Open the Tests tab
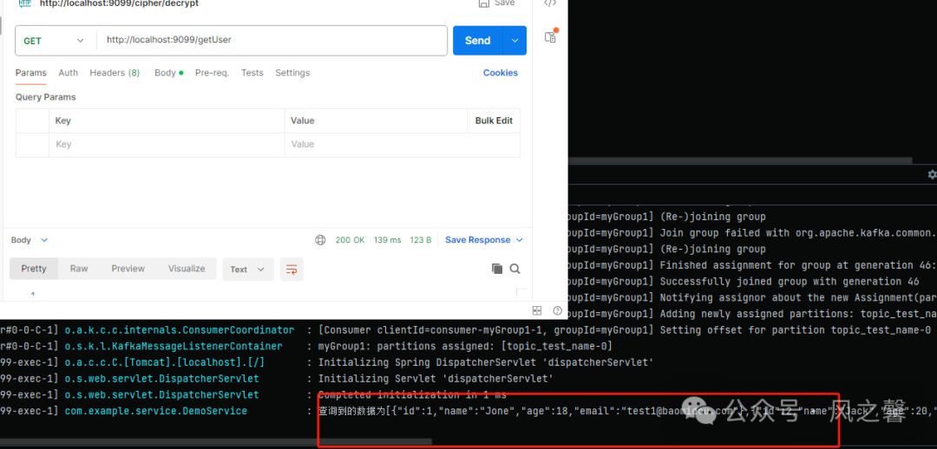The image size is (937, 449). [x=252, y=73]
